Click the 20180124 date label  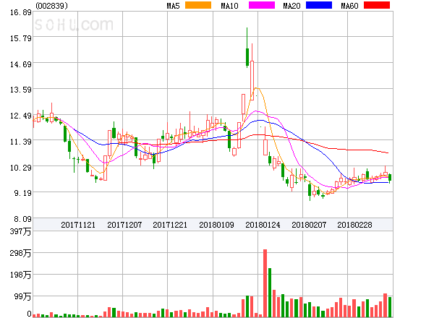pos(263,225)
